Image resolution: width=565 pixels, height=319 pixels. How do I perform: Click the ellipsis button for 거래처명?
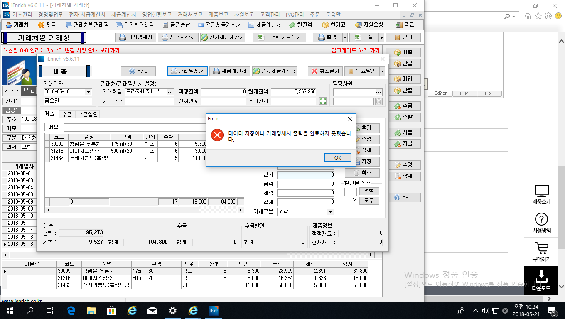[170, 92]
